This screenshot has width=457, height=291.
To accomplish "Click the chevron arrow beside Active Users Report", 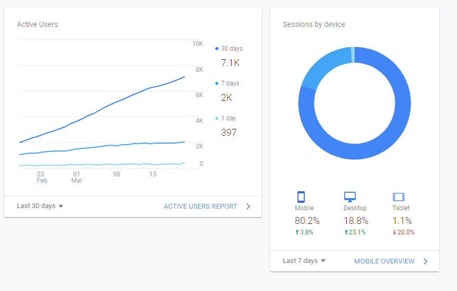I will tap(248, 206).
